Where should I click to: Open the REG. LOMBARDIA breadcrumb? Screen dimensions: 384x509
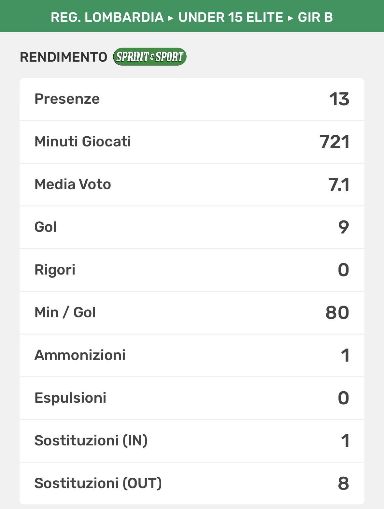coord(107,17)
